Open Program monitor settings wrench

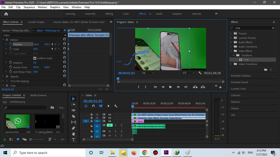200,73
